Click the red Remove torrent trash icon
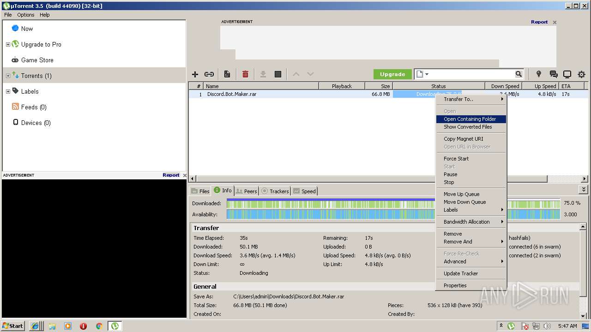 point(245,74)
